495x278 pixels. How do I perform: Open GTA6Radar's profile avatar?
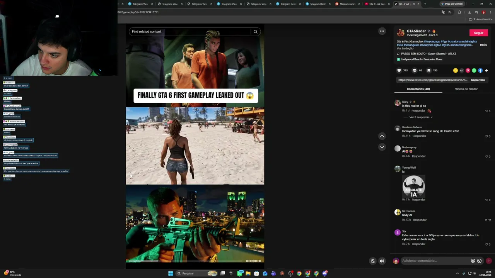[401, 33]
